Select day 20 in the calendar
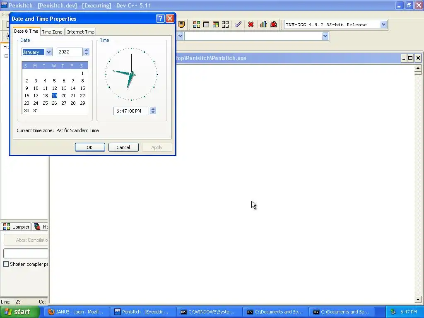 coord(64,96)
